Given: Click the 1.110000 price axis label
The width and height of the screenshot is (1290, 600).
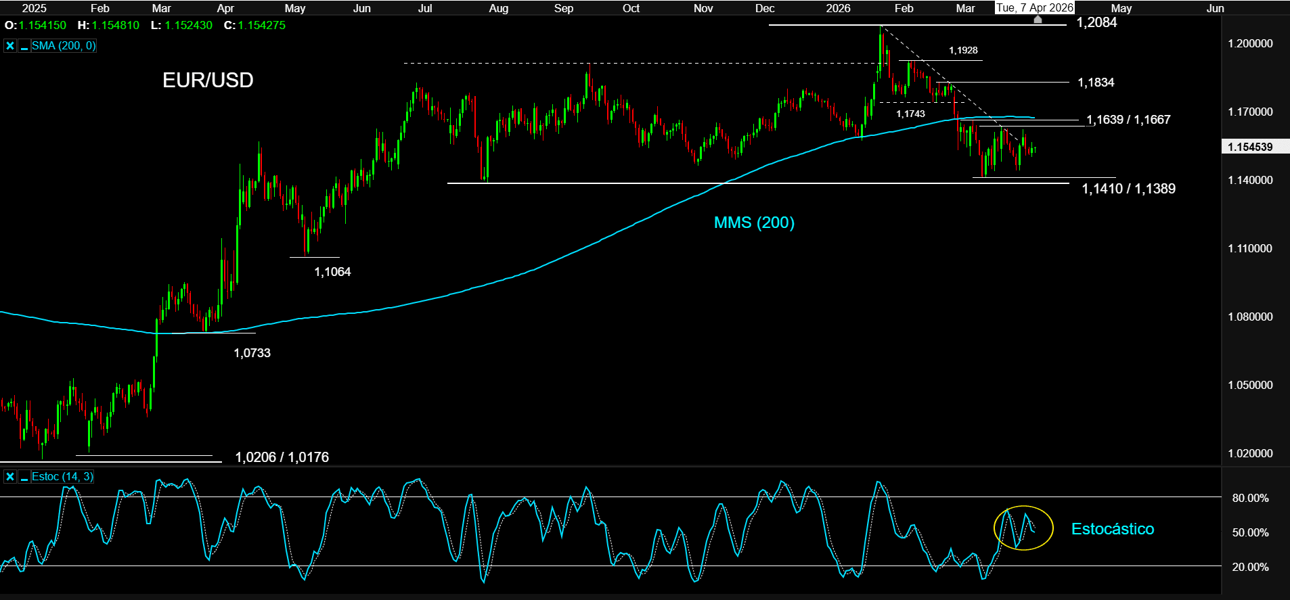Looking at the screenshot, I should pos(1250,248).
